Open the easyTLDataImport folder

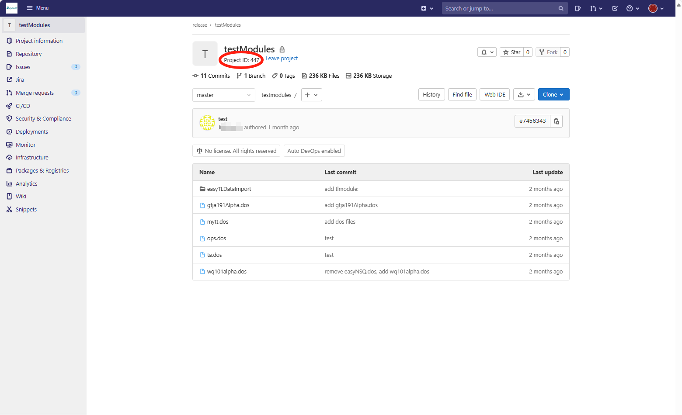point(229,189)
